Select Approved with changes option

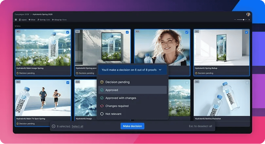pos(132,98)
